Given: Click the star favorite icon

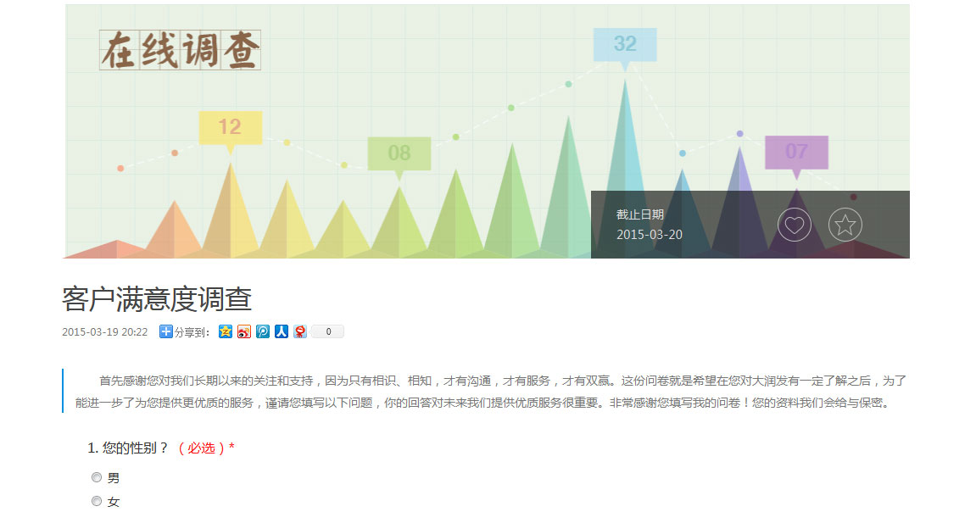Looking at the screenshot, I should point(845,225).
